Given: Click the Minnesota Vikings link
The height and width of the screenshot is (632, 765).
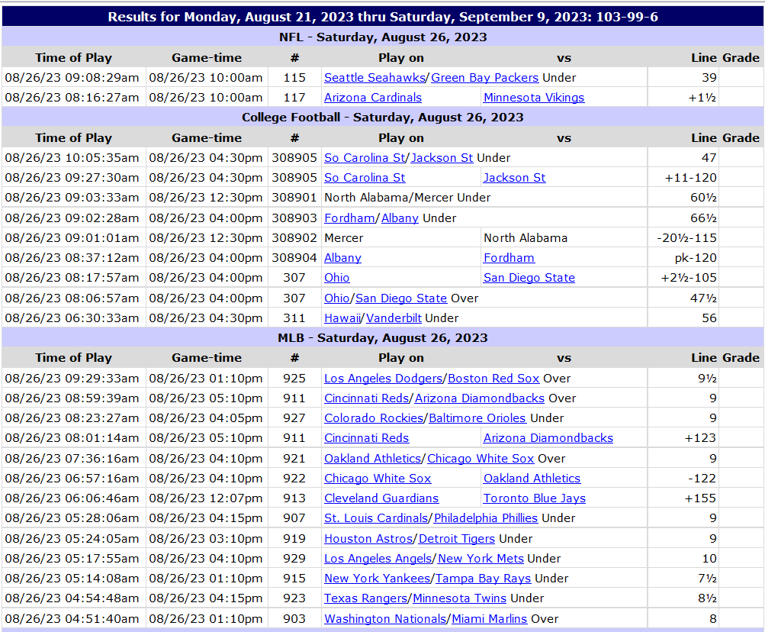Looking at the screenshot, I should [x=534, y=98].
